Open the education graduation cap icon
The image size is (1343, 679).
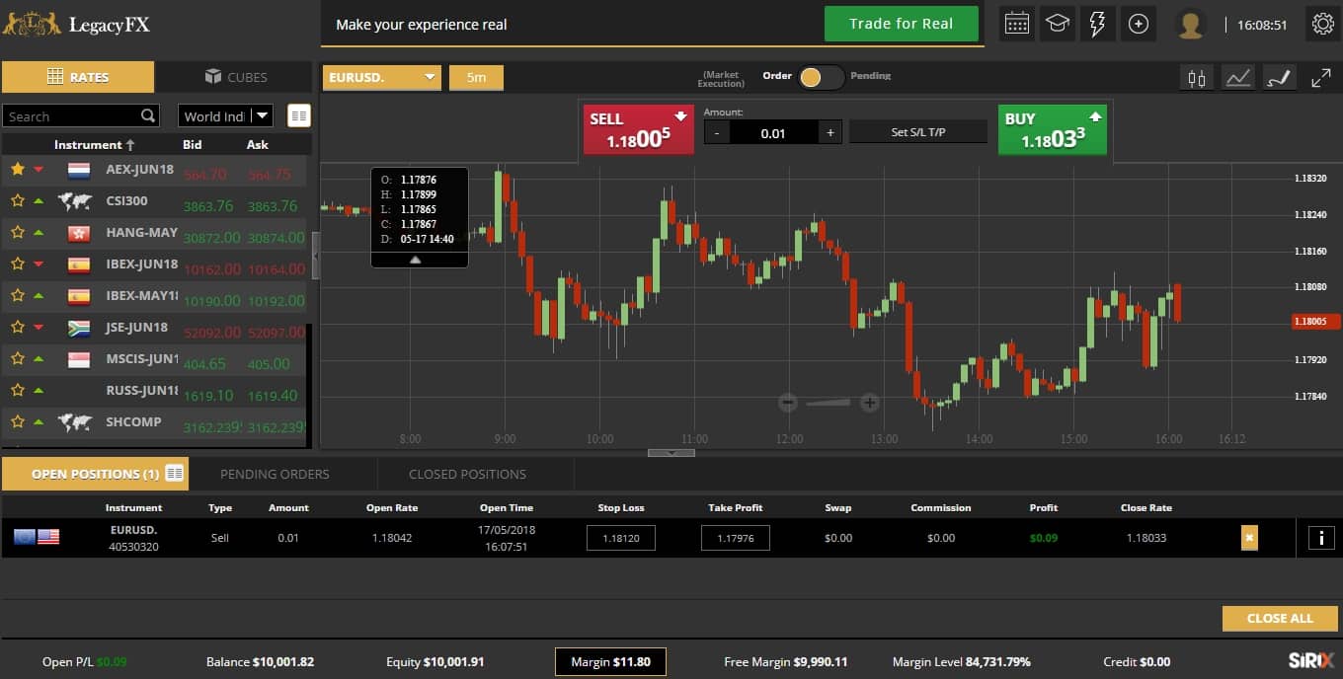1058,24
